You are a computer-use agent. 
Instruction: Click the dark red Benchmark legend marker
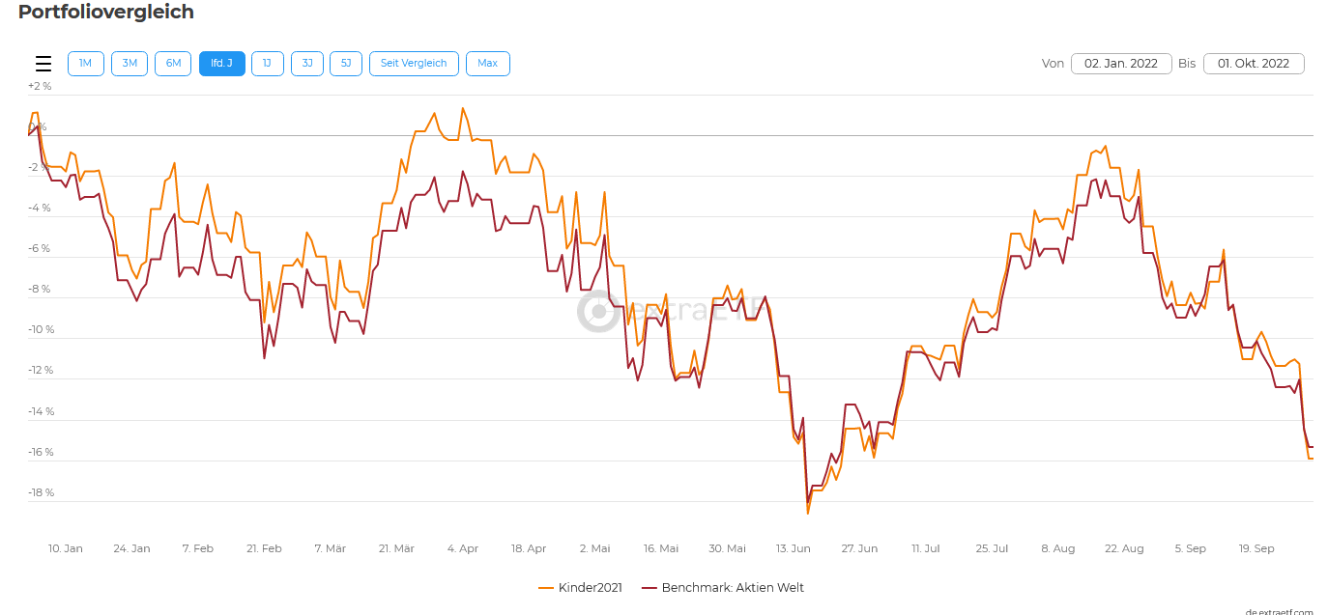(x=649, y=587)
